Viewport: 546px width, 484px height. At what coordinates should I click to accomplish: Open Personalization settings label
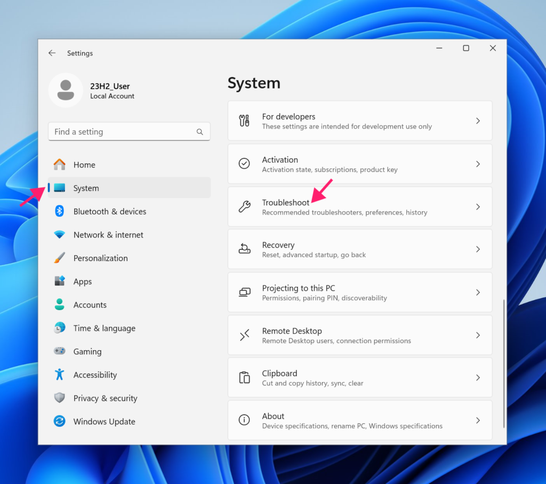point(101,258)
